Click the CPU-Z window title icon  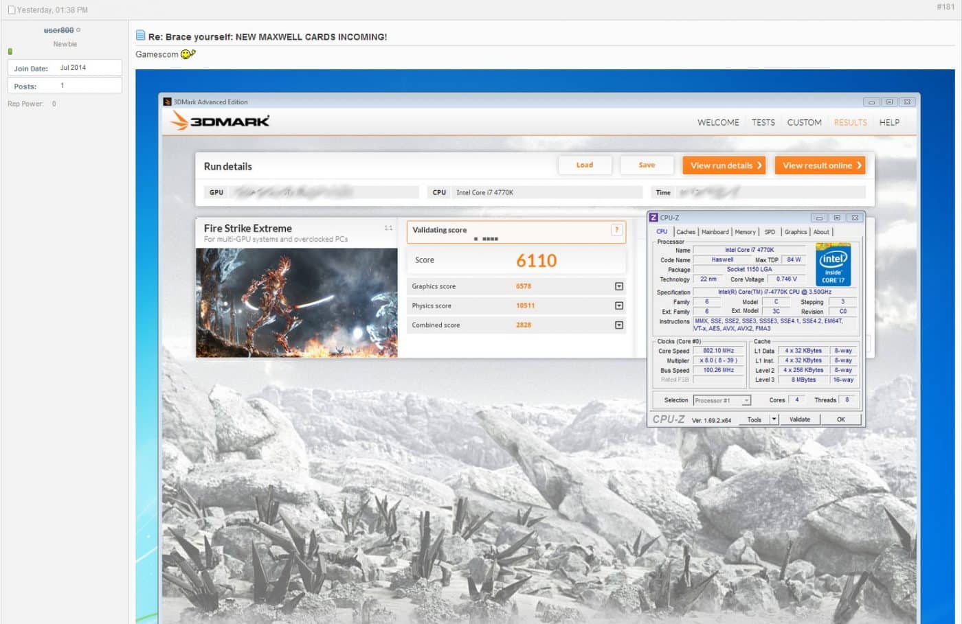click(653, 218)
